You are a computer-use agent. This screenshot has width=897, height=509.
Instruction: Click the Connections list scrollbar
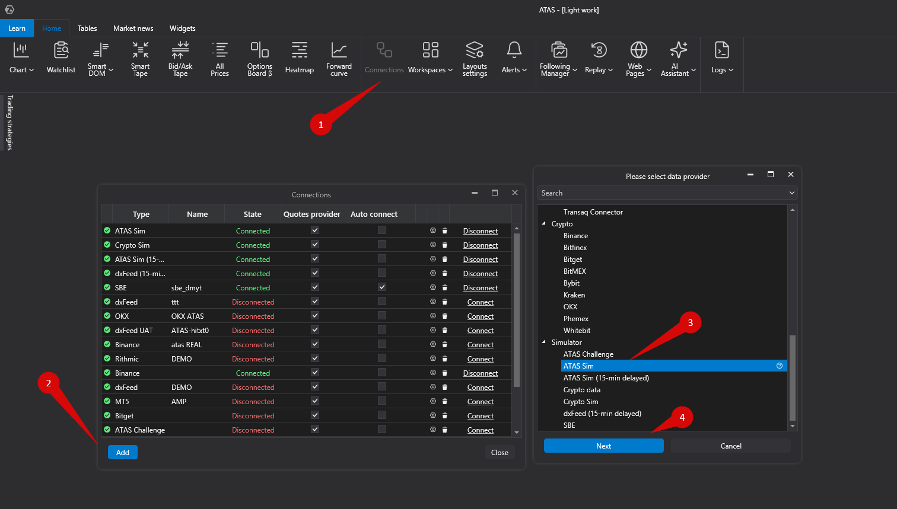click(517, 310)
